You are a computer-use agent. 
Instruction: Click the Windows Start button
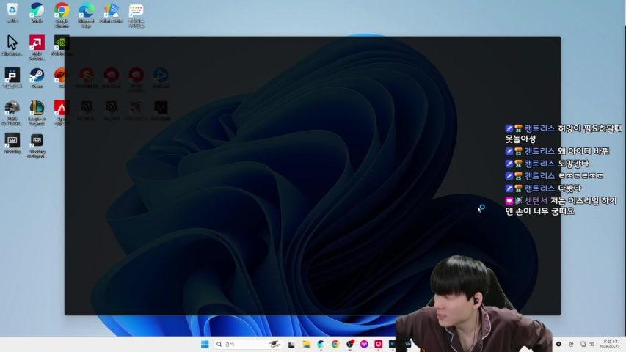[205, 344]
